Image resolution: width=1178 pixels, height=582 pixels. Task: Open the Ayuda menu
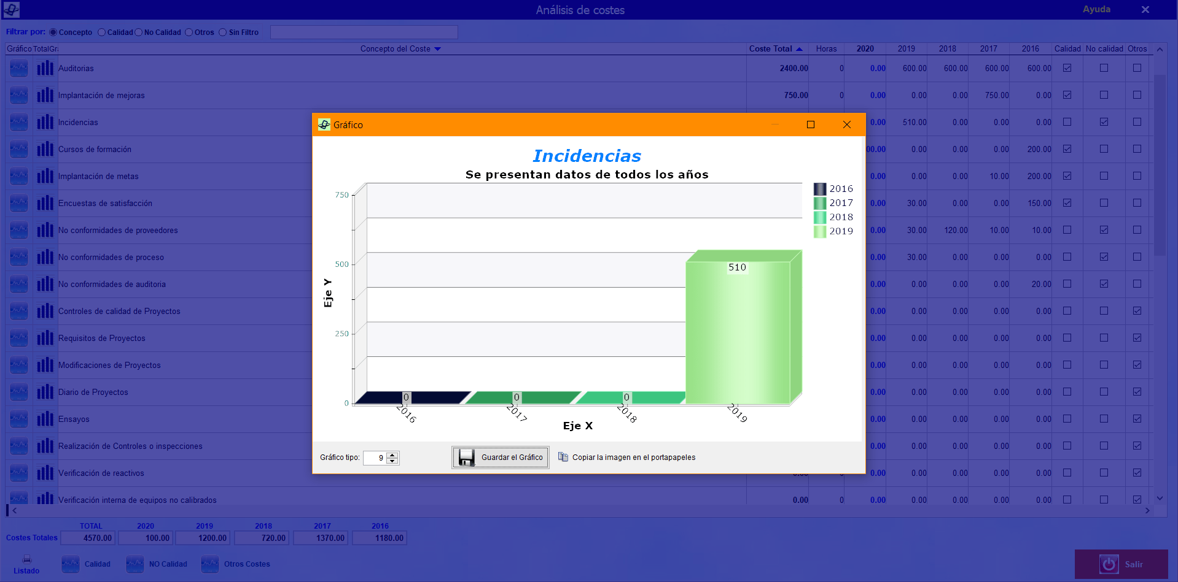(1096, 9)
